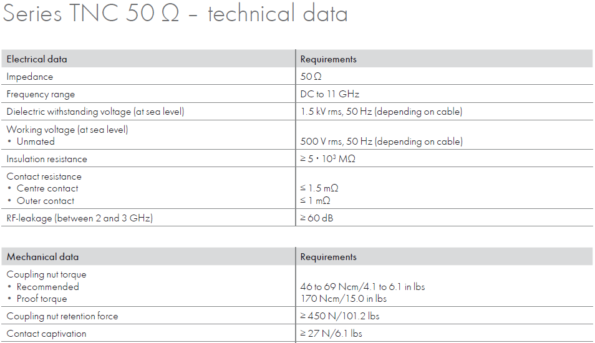Screen dimensions: 595x343
Task: Select the 'Insulation resistance' row label
Action: coord(47,159)
